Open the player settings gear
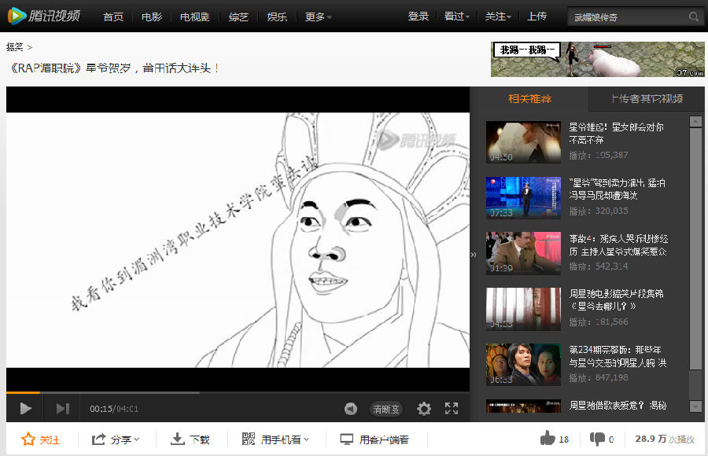 [x=424, y=409]
